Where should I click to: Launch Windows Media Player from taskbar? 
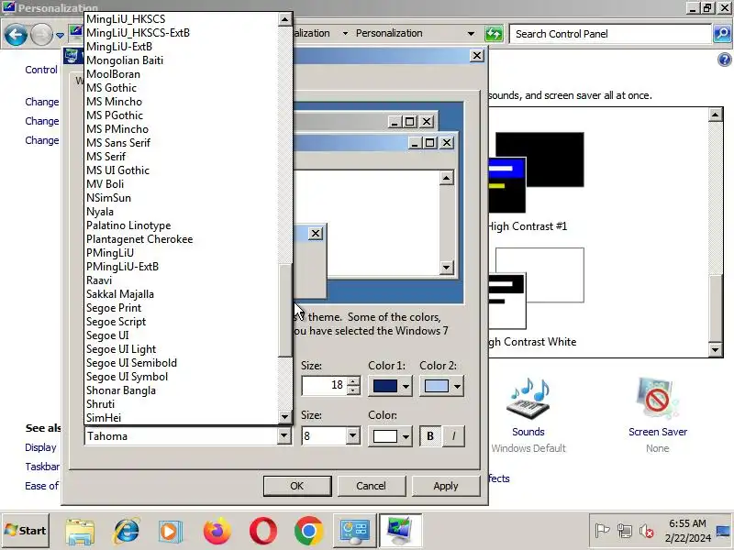(171, 531)
